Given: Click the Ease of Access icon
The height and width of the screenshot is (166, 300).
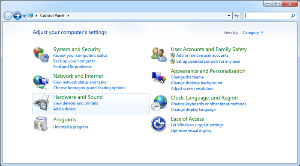Looking at the screenshot, I should (x=159, y=124).
